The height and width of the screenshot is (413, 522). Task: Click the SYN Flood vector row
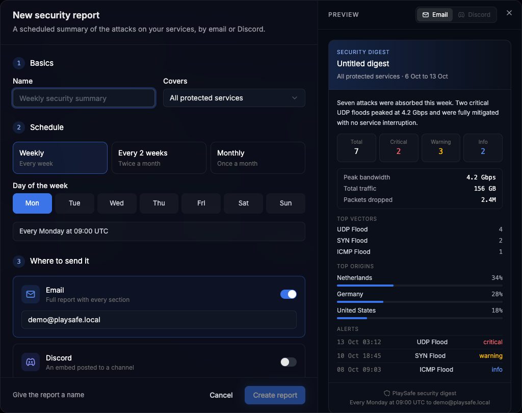coord(420,241)
